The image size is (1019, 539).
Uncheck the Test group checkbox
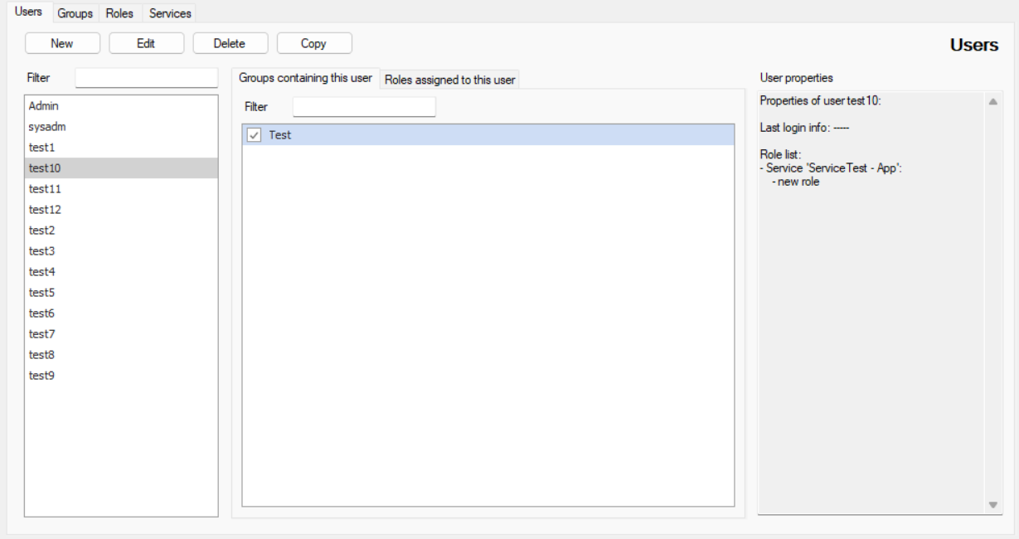click(x=255, y=135)
